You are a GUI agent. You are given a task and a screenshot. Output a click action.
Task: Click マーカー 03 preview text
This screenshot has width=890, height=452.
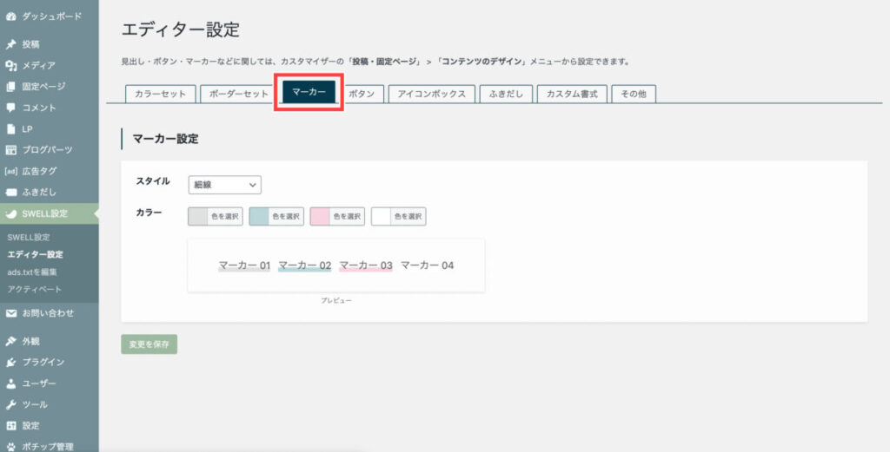point(366,265)
